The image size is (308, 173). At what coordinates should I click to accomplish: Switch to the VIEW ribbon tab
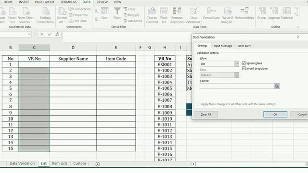[117, 2]
